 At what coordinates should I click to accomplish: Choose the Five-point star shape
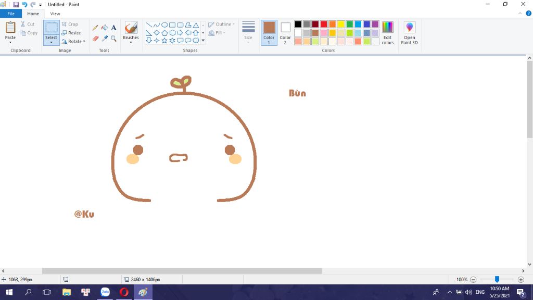(x=164, y=41)
